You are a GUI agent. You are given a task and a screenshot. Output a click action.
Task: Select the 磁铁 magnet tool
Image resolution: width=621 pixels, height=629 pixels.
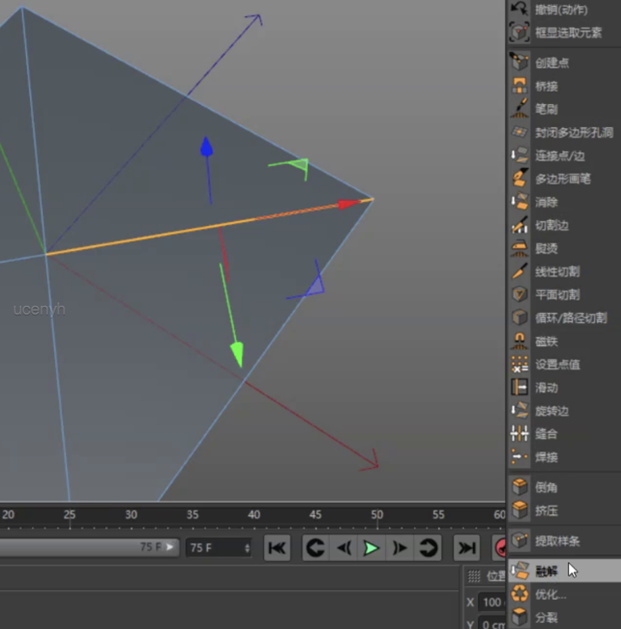click(564, 341)
